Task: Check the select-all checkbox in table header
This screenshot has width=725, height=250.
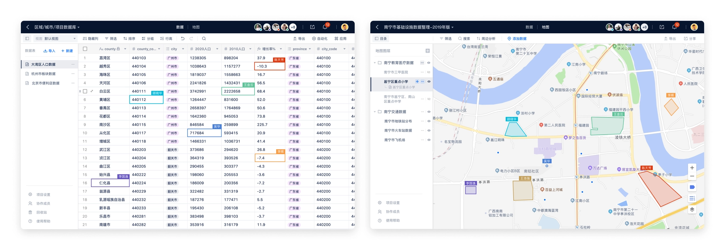Action: pyautogui.click(x=85, y=49)
